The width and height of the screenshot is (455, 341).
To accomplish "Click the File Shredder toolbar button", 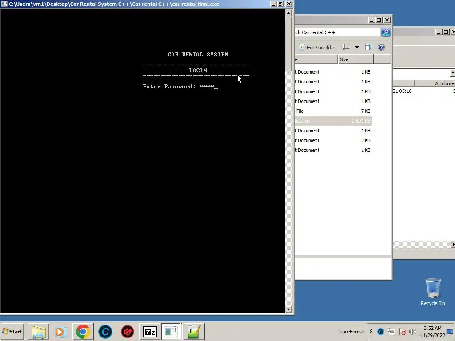I will [317, 47].
